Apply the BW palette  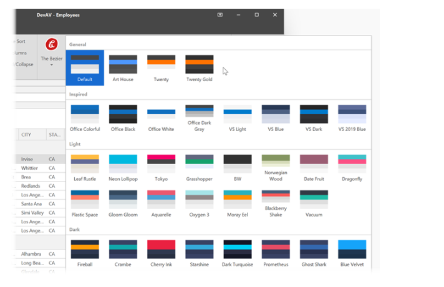238,168
